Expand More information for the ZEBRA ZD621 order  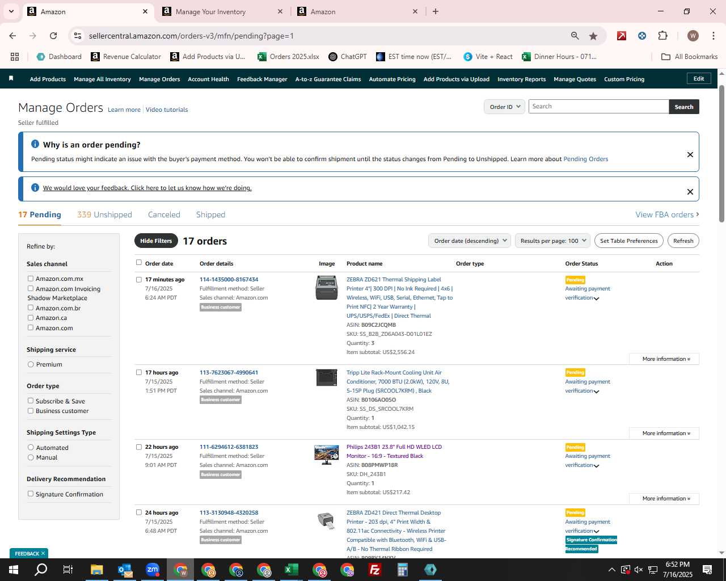coord(664,359)
